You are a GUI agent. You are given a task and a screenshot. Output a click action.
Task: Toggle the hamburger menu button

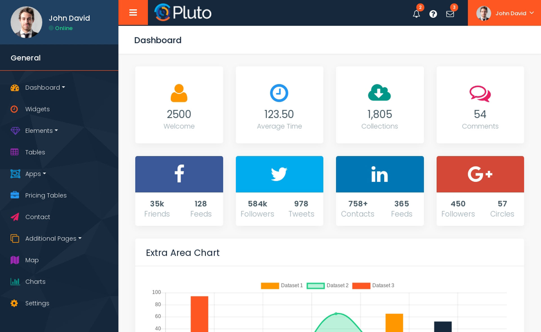click(x=133, y=12)
